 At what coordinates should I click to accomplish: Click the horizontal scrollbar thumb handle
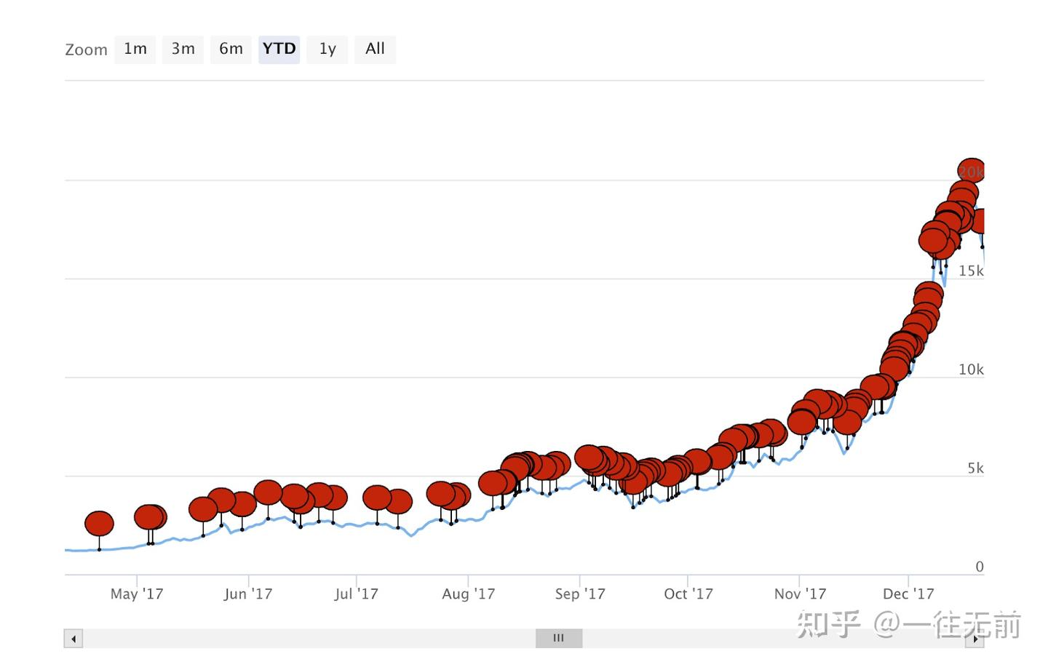click(x=559, y=638)
